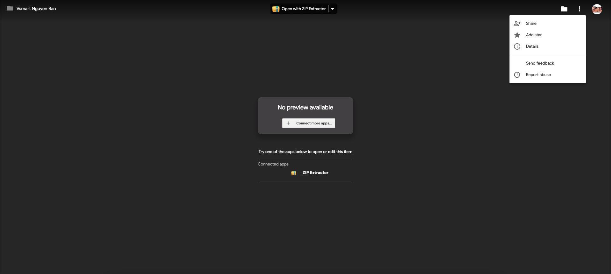Click the folder icon in the top-right toolbar

coord(564,9)
